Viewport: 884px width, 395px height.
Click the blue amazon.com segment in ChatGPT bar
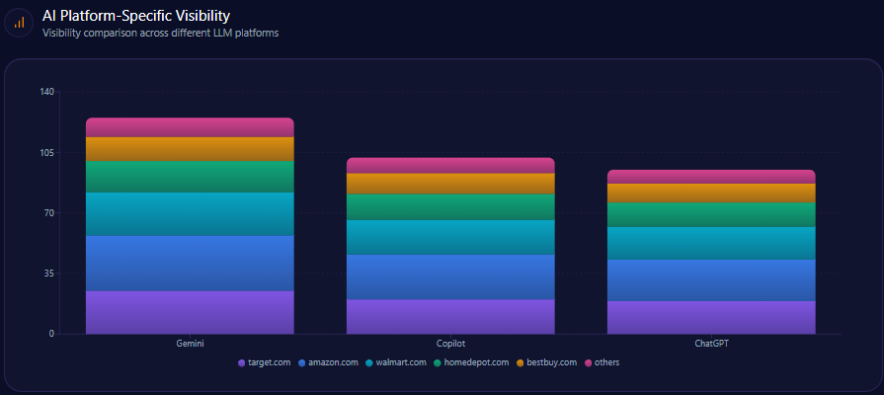pos(711,279)
